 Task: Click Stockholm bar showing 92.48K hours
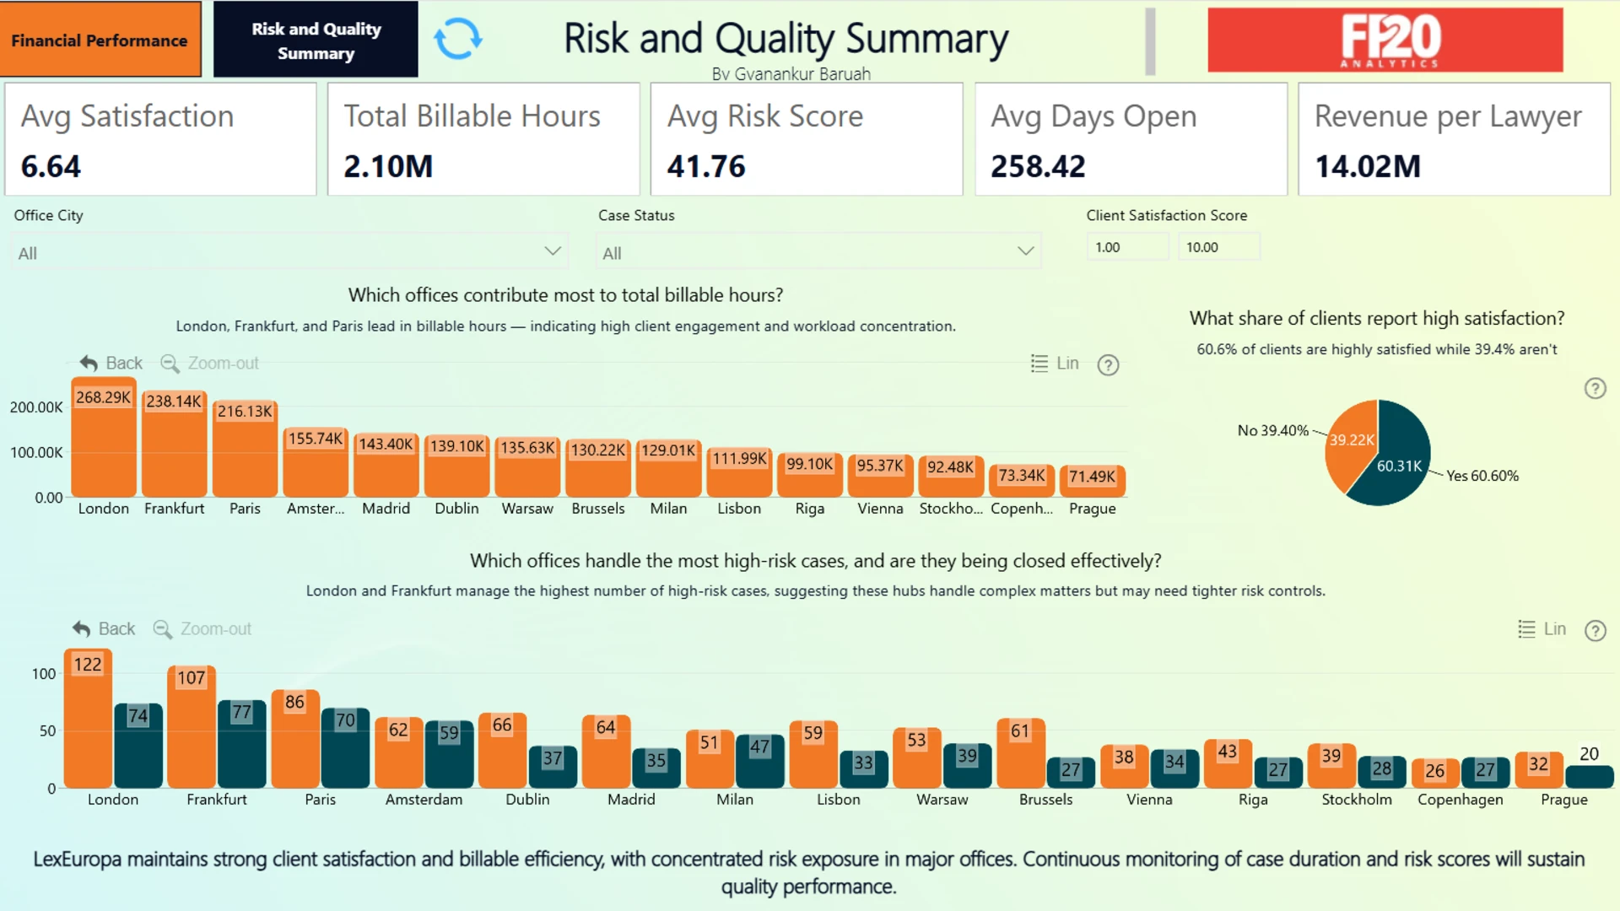click(x=951, y=477)
